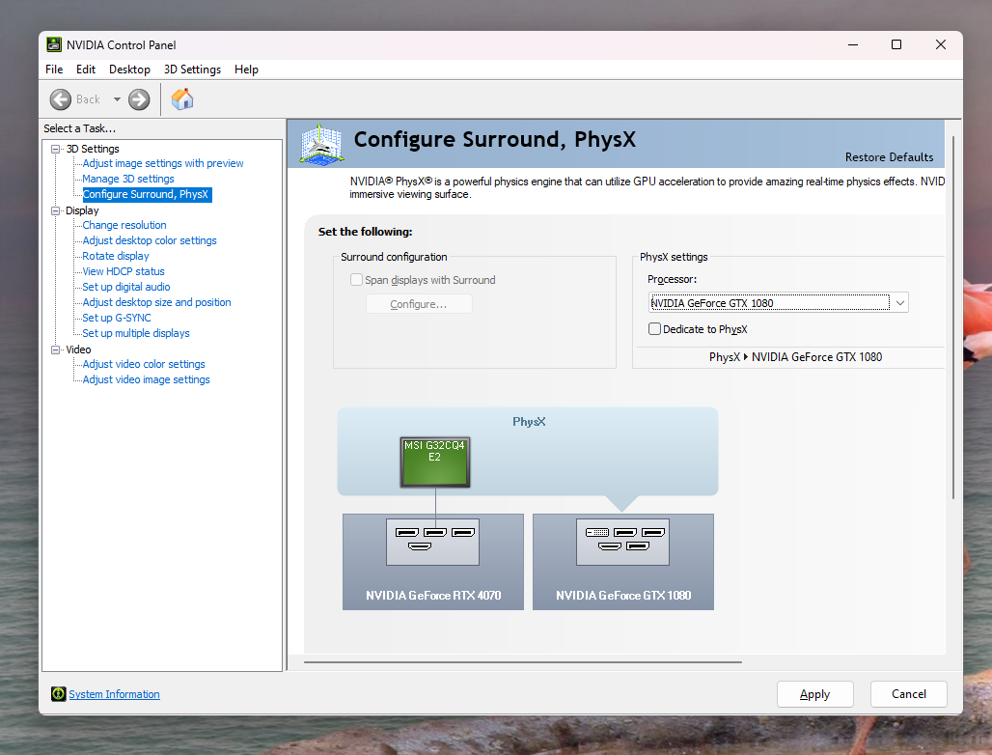Enable the Dedicate to PhysX checkbox

pos(655,329)
